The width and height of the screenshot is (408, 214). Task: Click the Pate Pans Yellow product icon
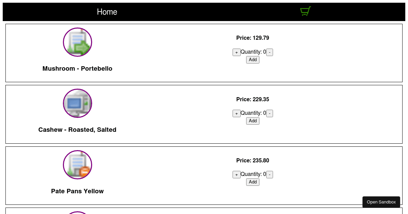(78, 165)
